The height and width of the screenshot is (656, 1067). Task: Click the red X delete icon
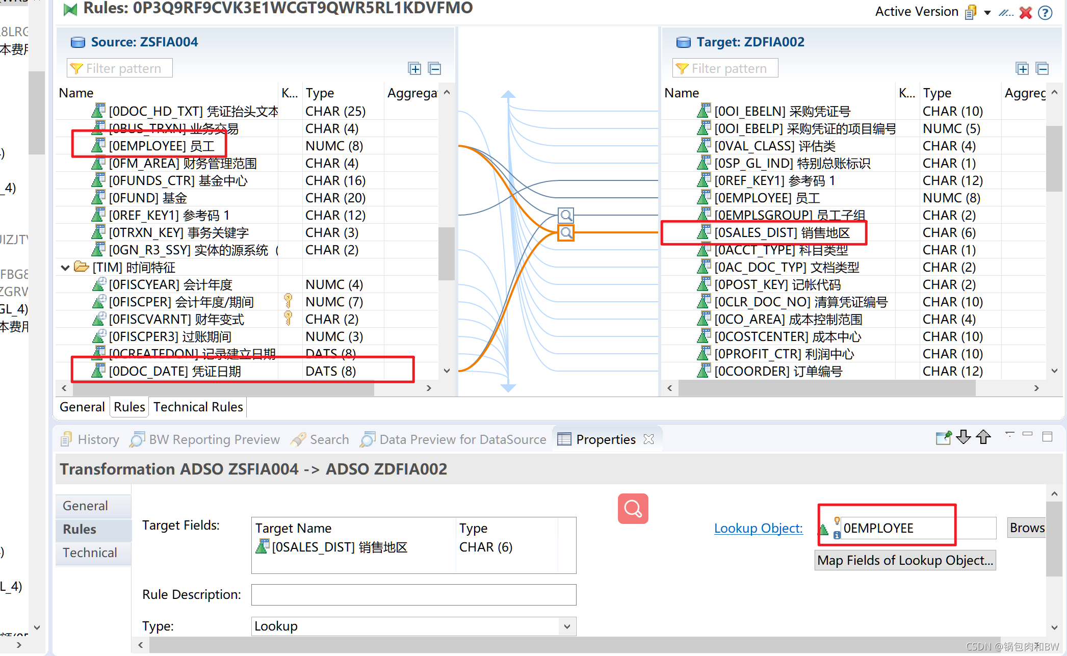(1026, 12)
